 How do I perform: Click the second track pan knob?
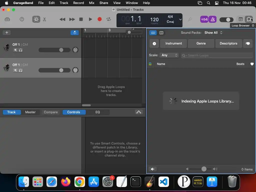tap(75, 70)
